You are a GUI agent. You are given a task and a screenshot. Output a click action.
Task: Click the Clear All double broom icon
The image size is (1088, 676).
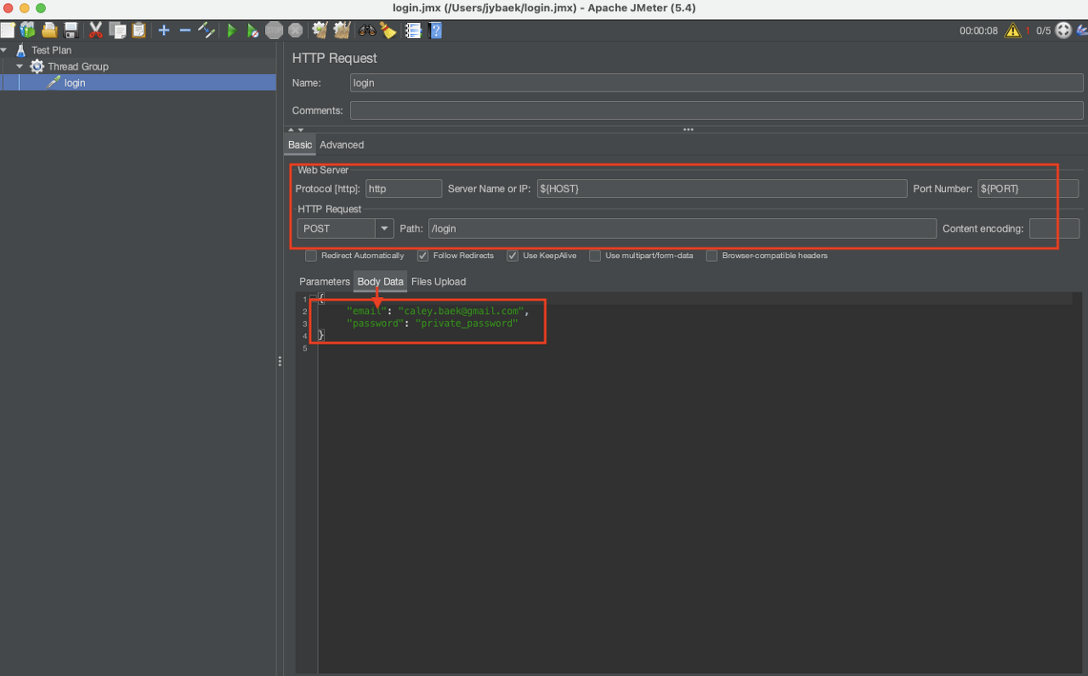tap(342, 31)
